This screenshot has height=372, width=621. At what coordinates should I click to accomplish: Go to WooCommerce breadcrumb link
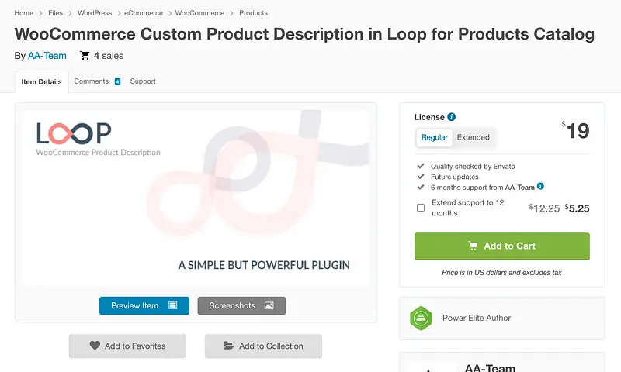199,13
